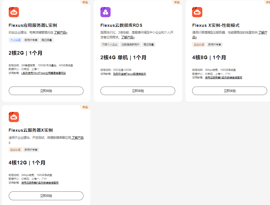Click the 企业认证 tag on the 性能模式 card
The width and height of the screenshot is (270, 205).
point(199,45)
